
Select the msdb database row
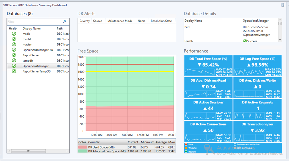point(38,34)
